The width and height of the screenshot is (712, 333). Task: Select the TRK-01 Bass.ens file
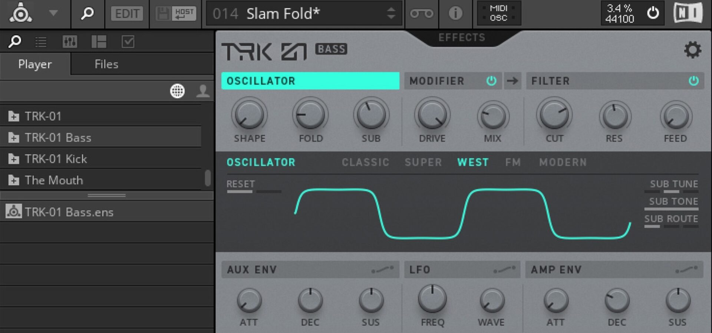pyautogui.click(x=107, y=212)
